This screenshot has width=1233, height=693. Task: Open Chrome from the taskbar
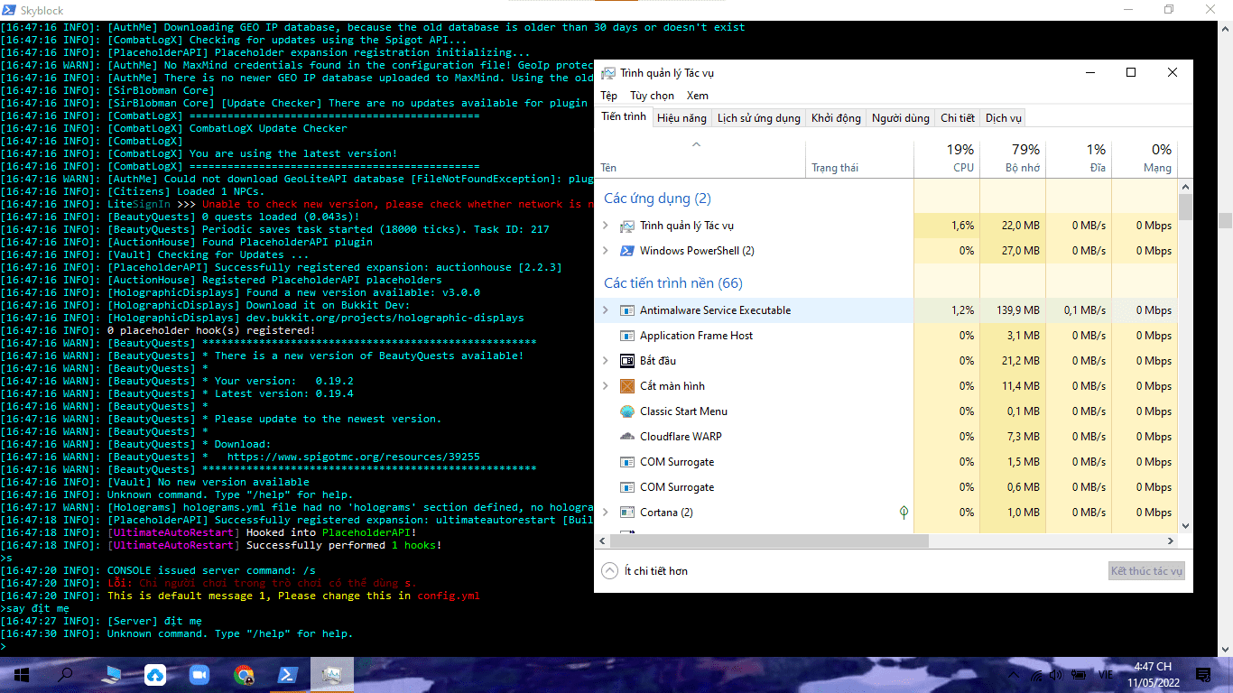[x=243, y=675]
